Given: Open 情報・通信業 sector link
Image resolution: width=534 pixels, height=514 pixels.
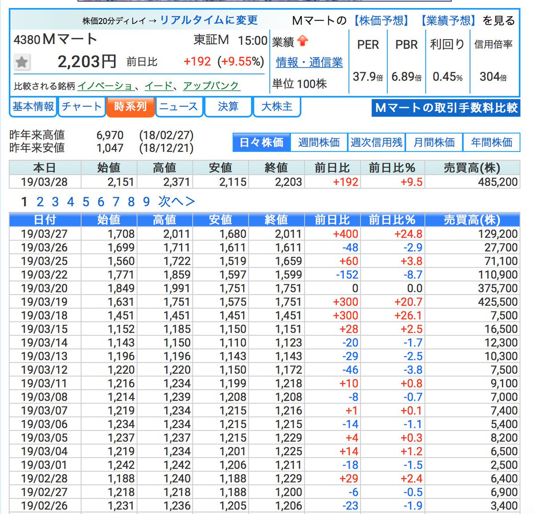Looking at the screenshot, I should point(309,62).
